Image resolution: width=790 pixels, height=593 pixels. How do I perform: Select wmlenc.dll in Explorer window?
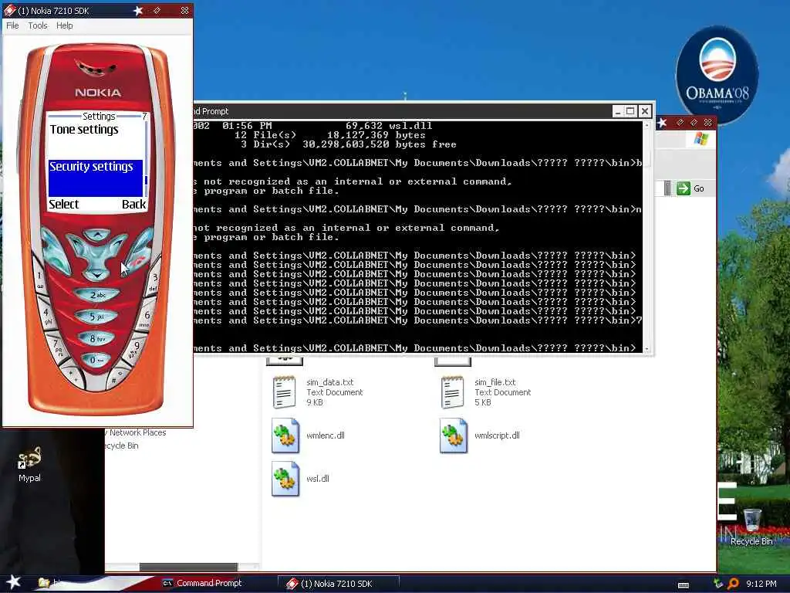point(309,435)
